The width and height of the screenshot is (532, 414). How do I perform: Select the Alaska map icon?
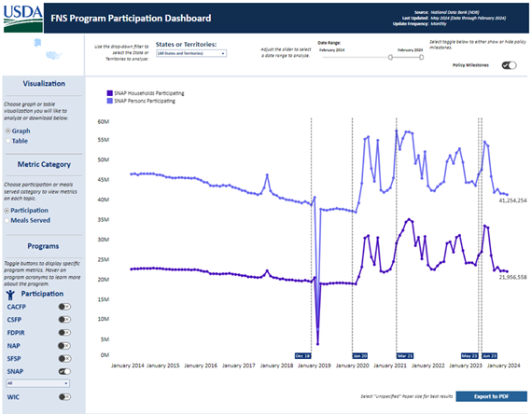pos(37,42)
